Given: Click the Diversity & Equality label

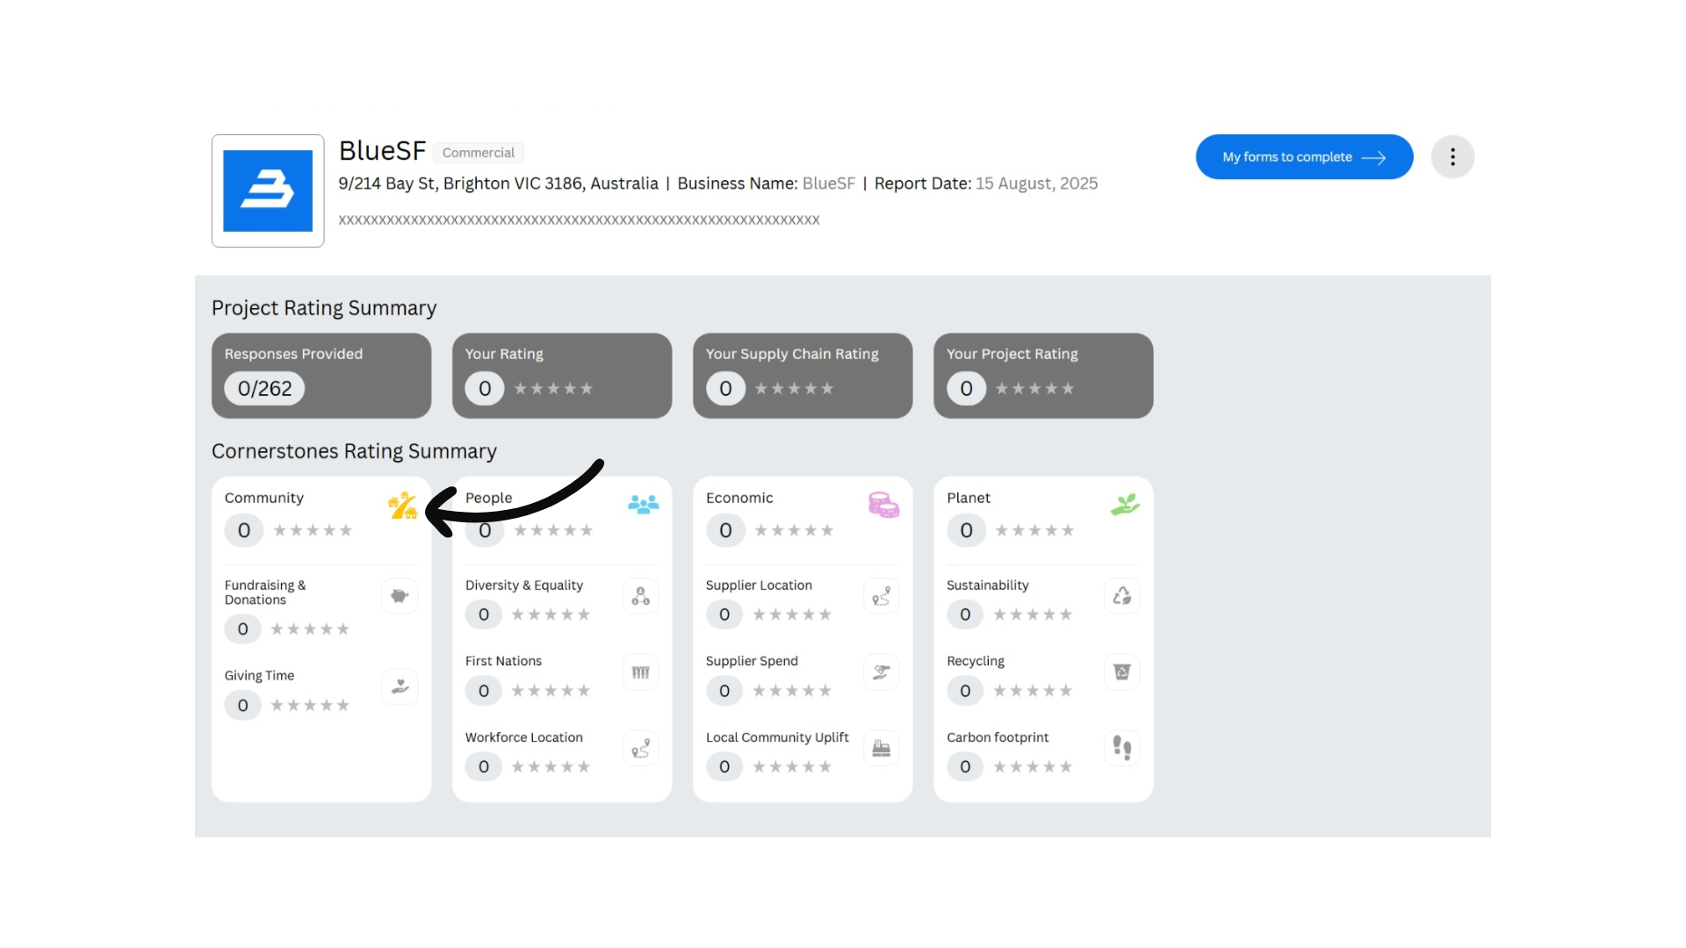Looking at the screenshot, I should pos(524,585).
